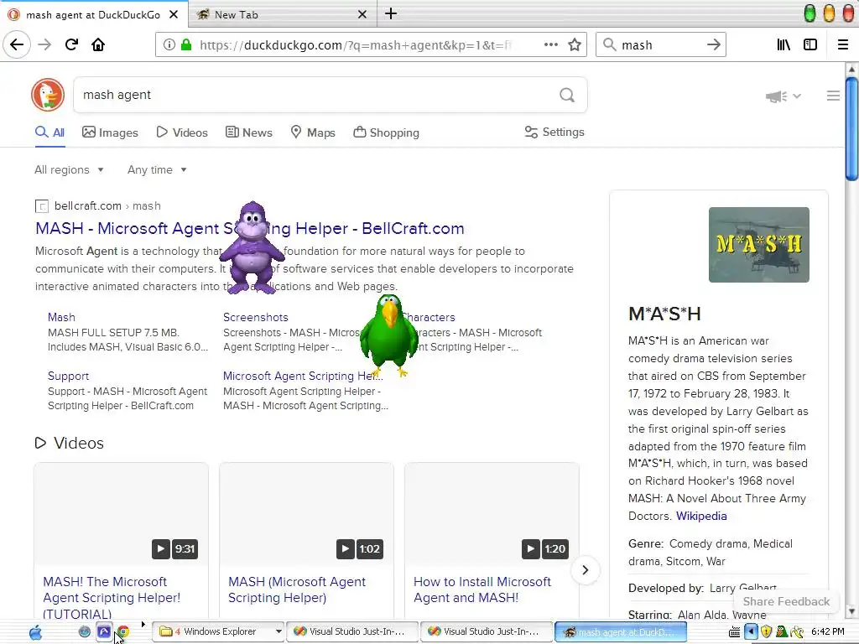Switch to the News tab

click(248, 132)
